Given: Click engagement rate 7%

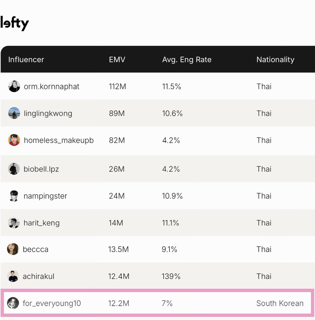Looking at the screenshot, I should click(x=167, y=303).
